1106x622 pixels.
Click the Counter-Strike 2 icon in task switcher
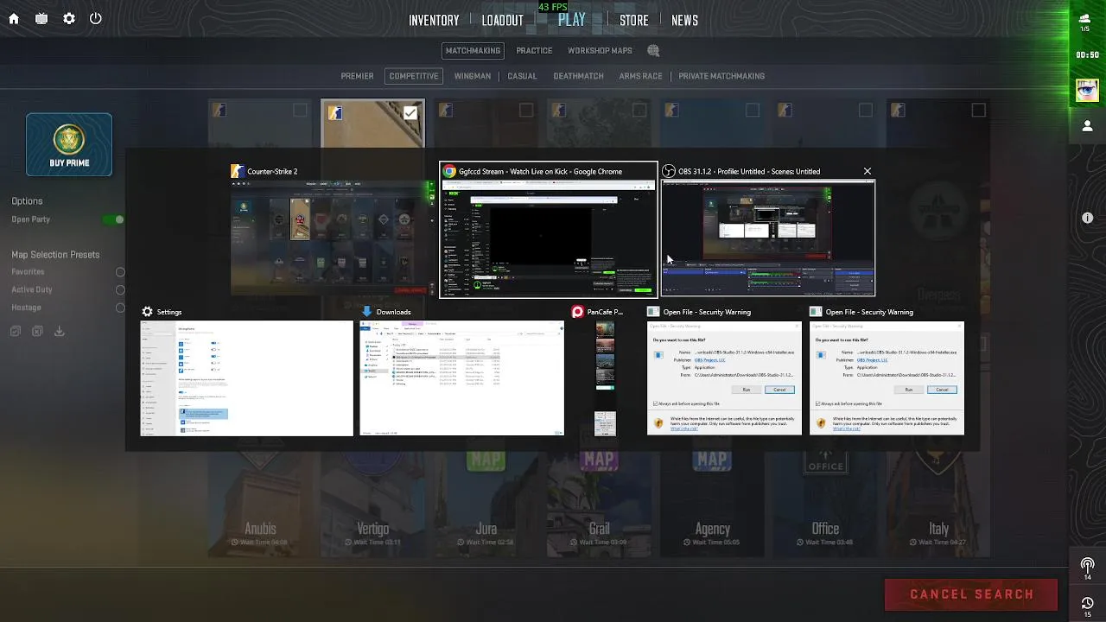(238, 171)
